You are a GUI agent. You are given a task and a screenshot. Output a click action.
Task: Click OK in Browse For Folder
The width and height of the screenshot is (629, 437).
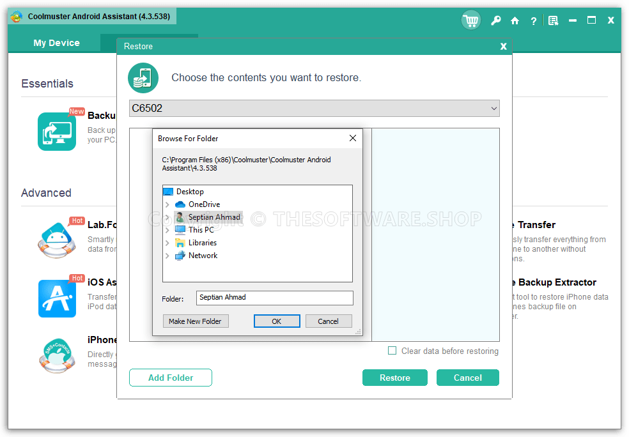point(277,321)
